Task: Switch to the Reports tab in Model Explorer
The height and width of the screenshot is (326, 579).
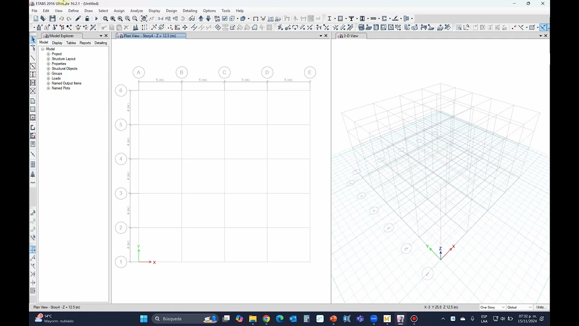Action: click(x=85, y=43)
